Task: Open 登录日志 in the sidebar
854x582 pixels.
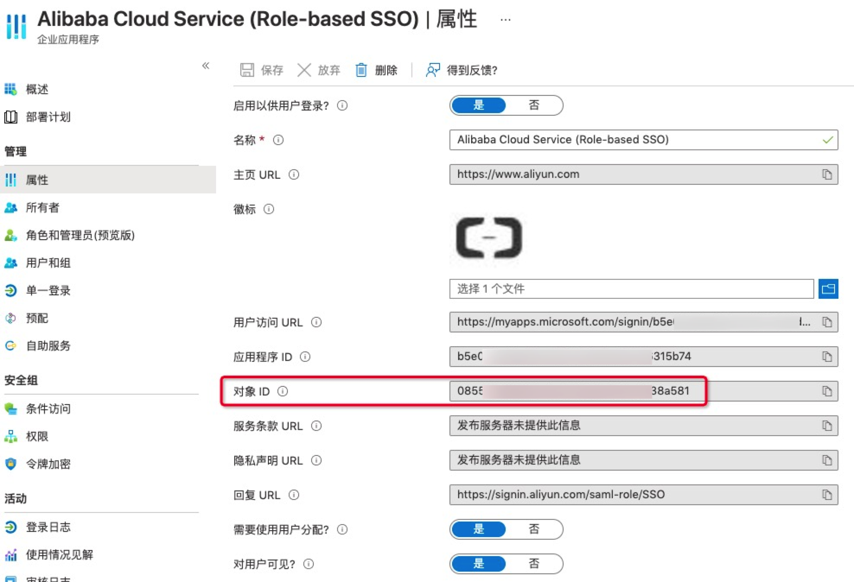Action: tap(38, 527)
